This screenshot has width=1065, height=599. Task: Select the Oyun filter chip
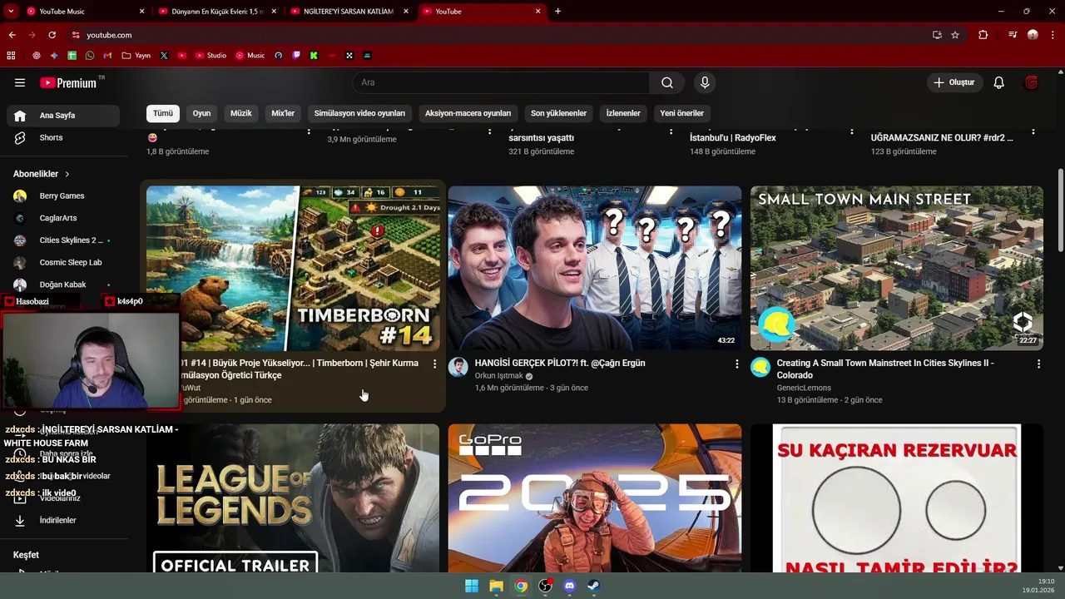[202, 113]
